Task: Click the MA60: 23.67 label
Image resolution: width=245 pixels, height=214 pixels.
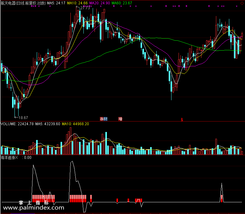Action: [122, 3]
